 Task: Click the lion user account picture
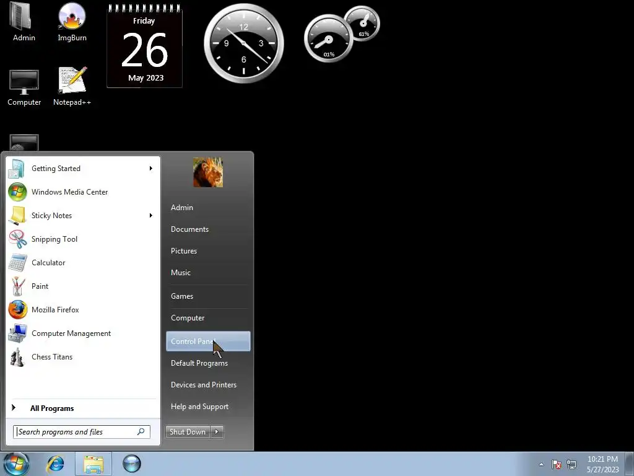click(208, 172)
